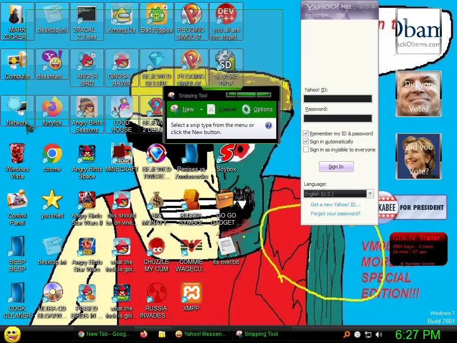Launch the furryfox Firefox shortcut
Image resolution: width=457 pixels, height=343 pixels.
tap(52, 111)
